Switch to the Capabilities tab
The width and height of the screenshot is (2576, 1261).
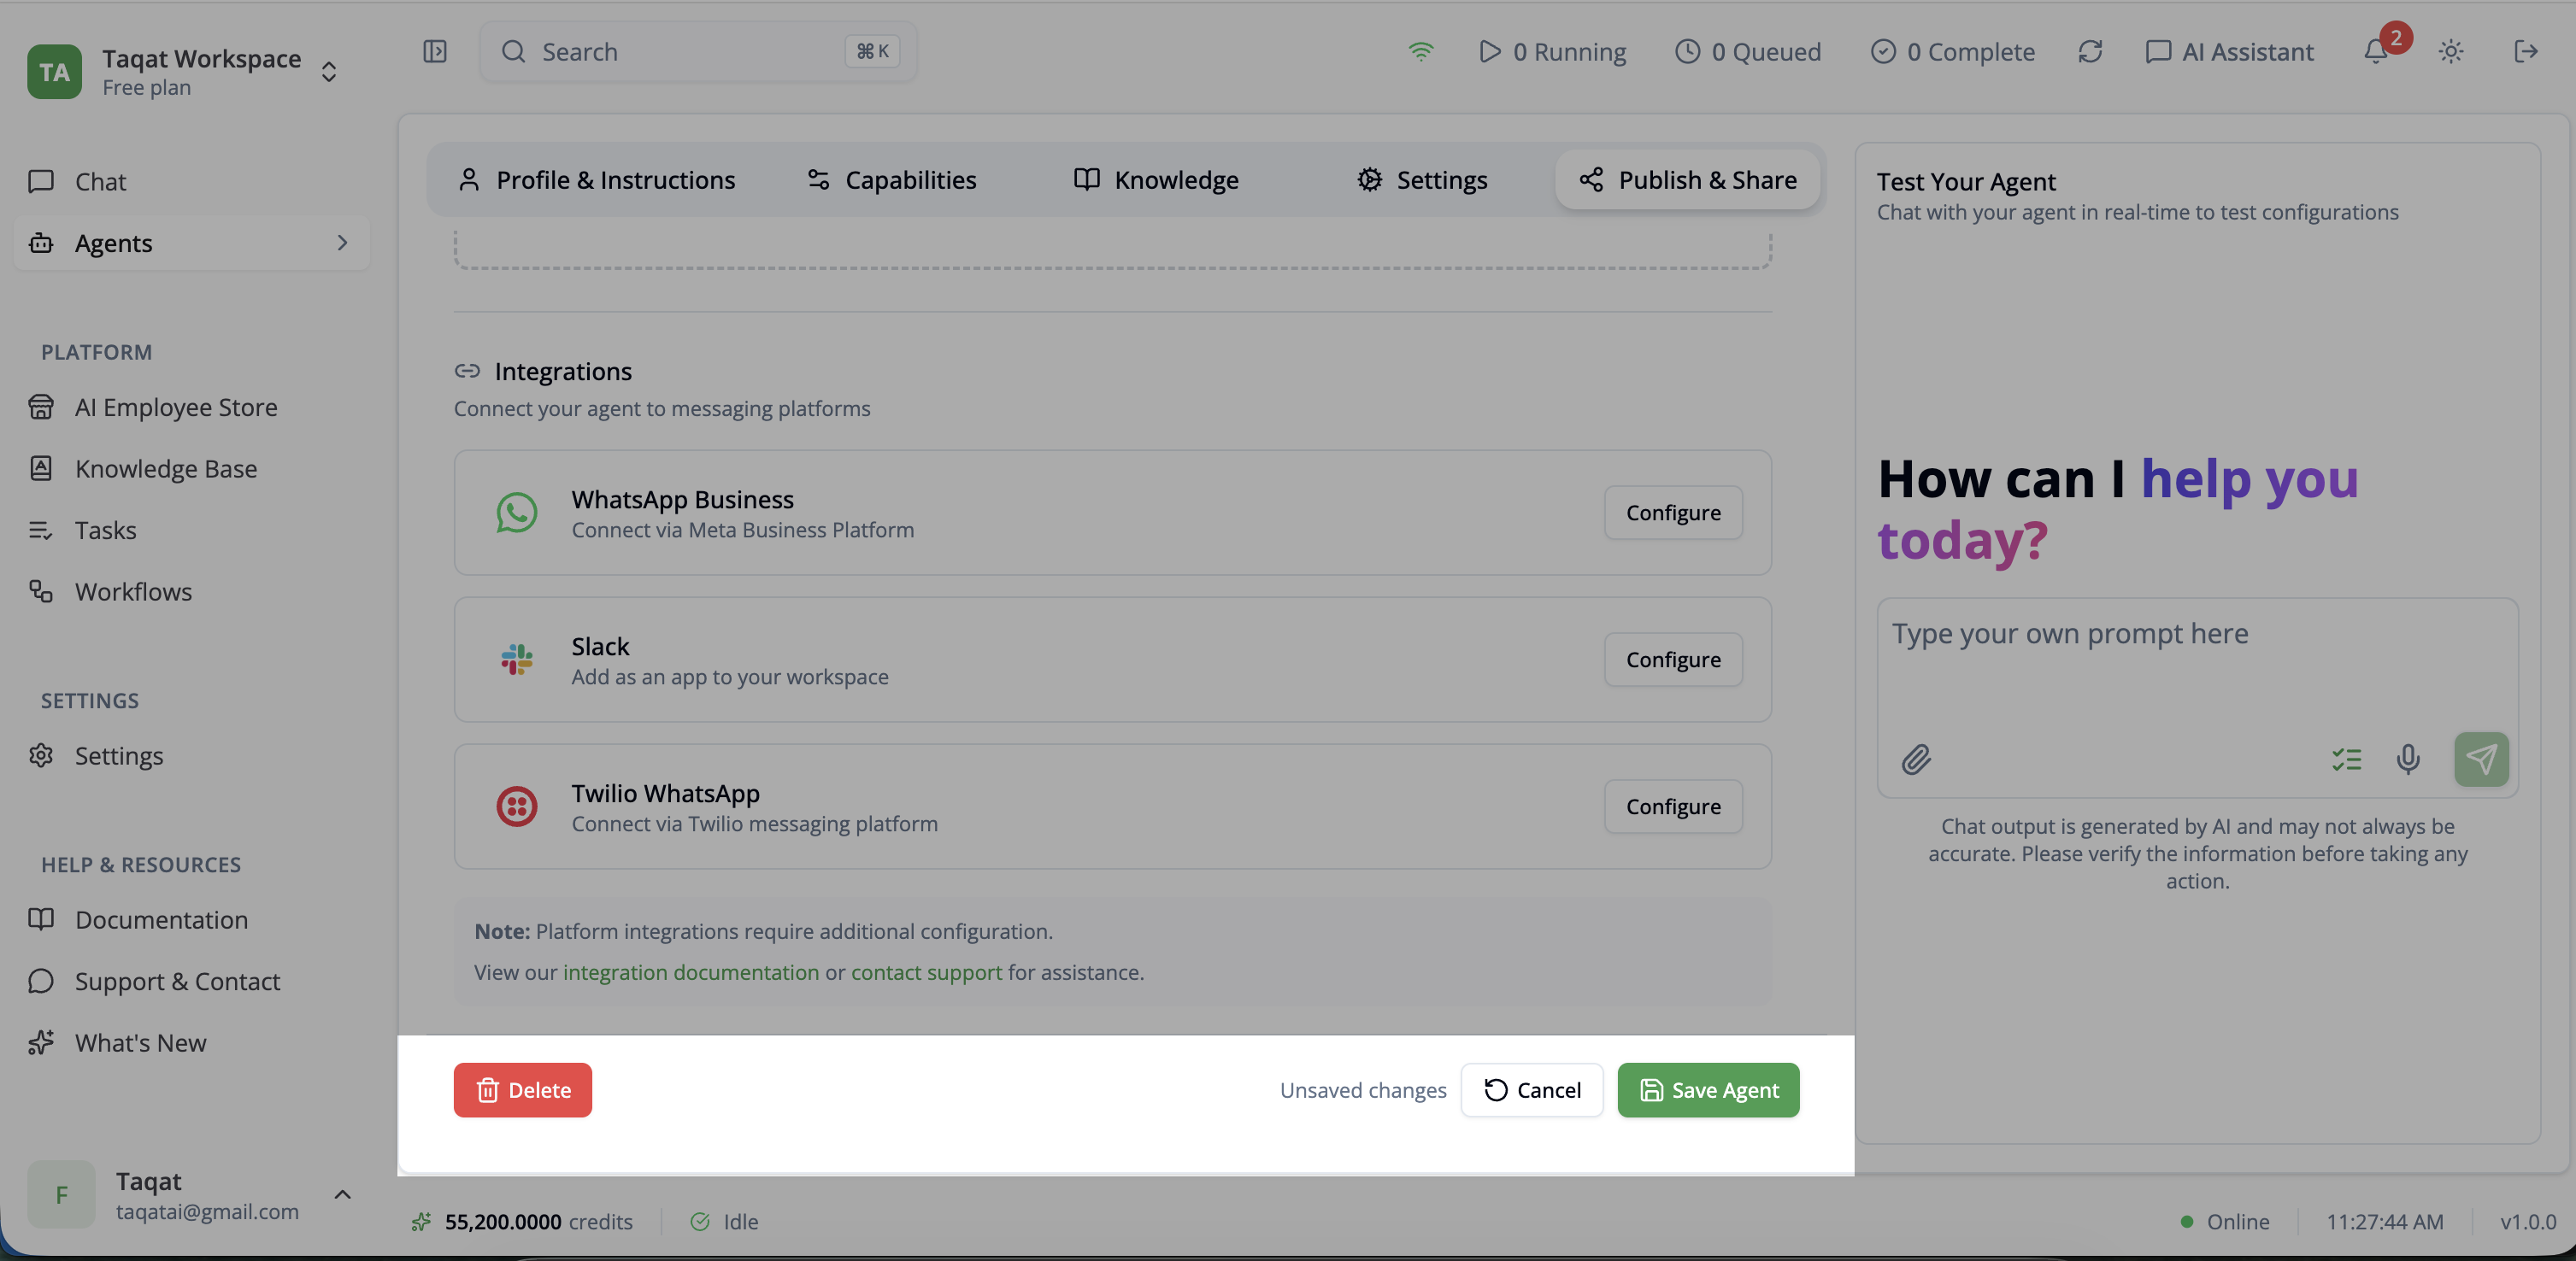click(x=891, y=180)
